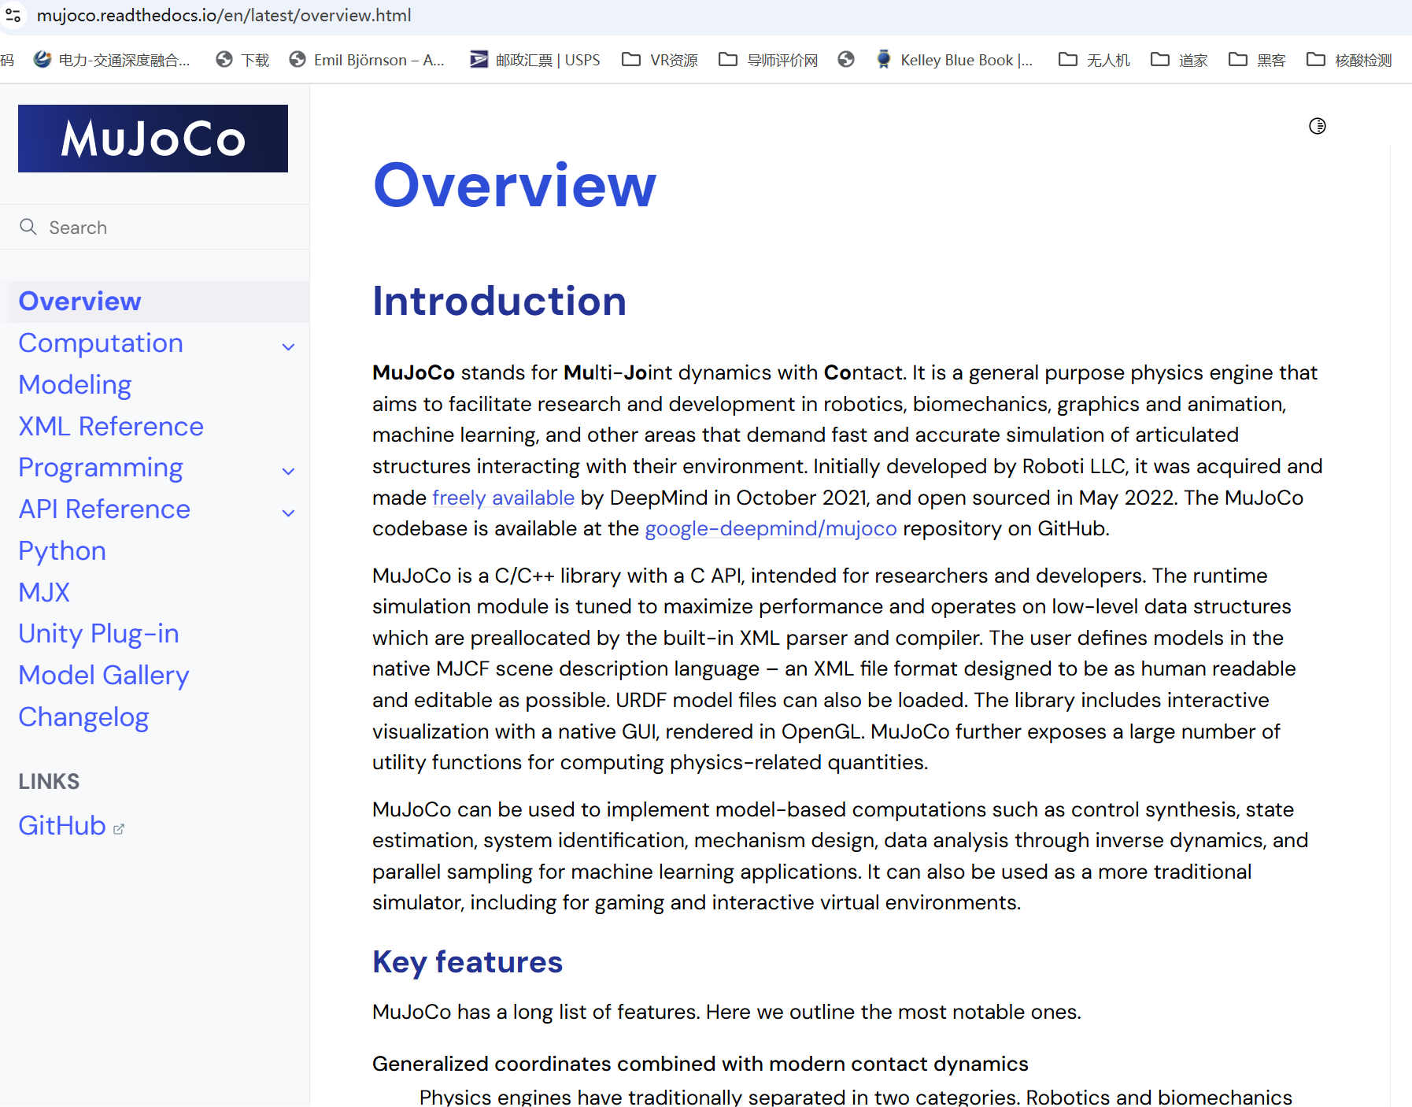
Task: Open the VR资源 bookmark folder
Action: tap(660, 60)
